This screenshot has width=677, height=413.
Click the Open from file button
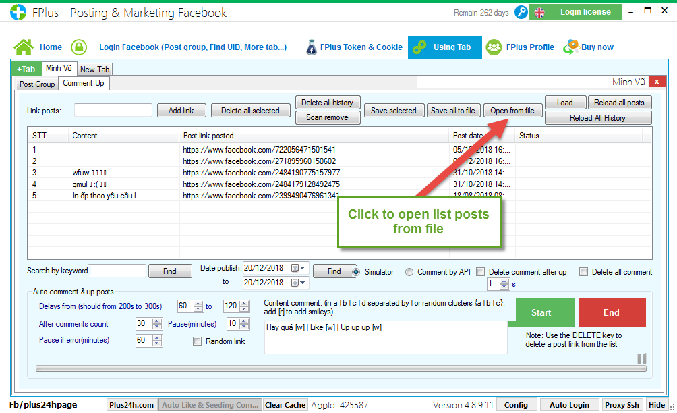coord(512,111)
